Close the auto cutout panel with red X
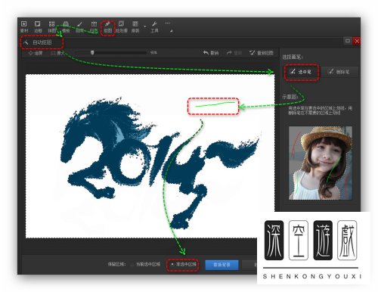The image size is (378, 292). [357, 41]
